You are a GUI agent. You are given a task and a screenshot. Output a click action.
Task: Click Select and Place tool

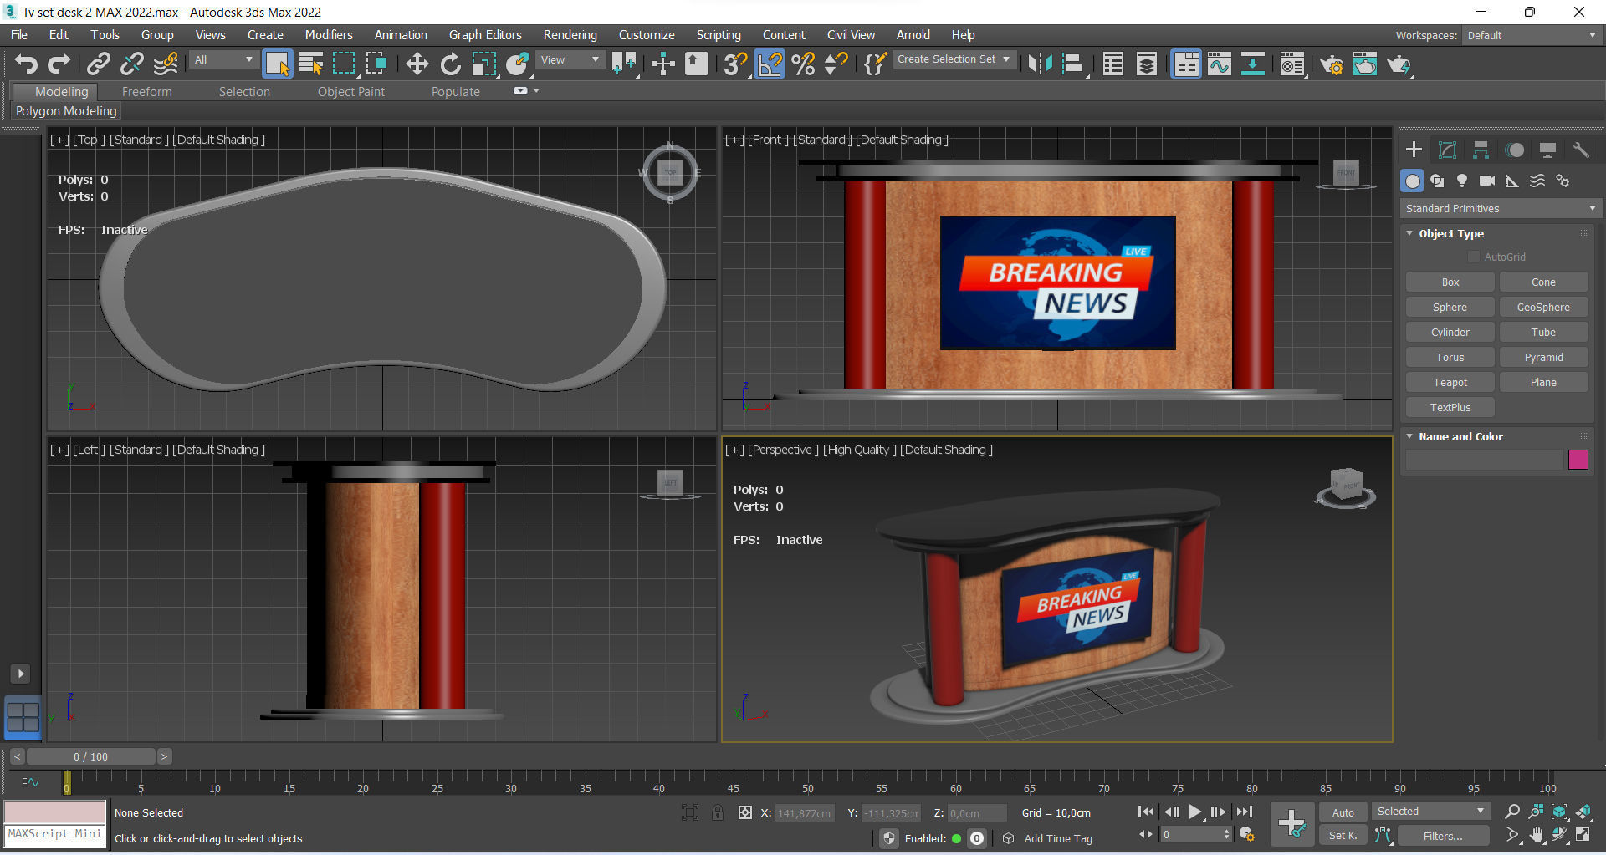517,64
